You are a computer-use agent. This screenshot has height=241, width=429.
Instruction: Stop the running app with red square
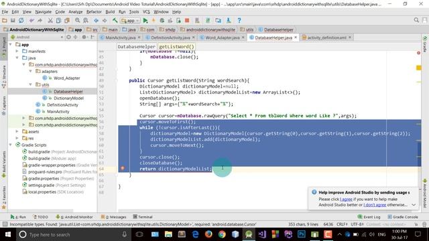coord(187,21)
